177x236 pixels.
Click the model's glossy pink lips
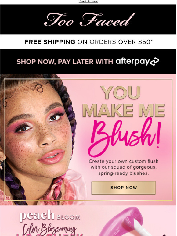[x=52, y=157]
